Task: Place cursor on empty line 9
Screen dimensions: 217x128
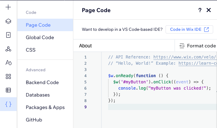Action: point(162,107)
